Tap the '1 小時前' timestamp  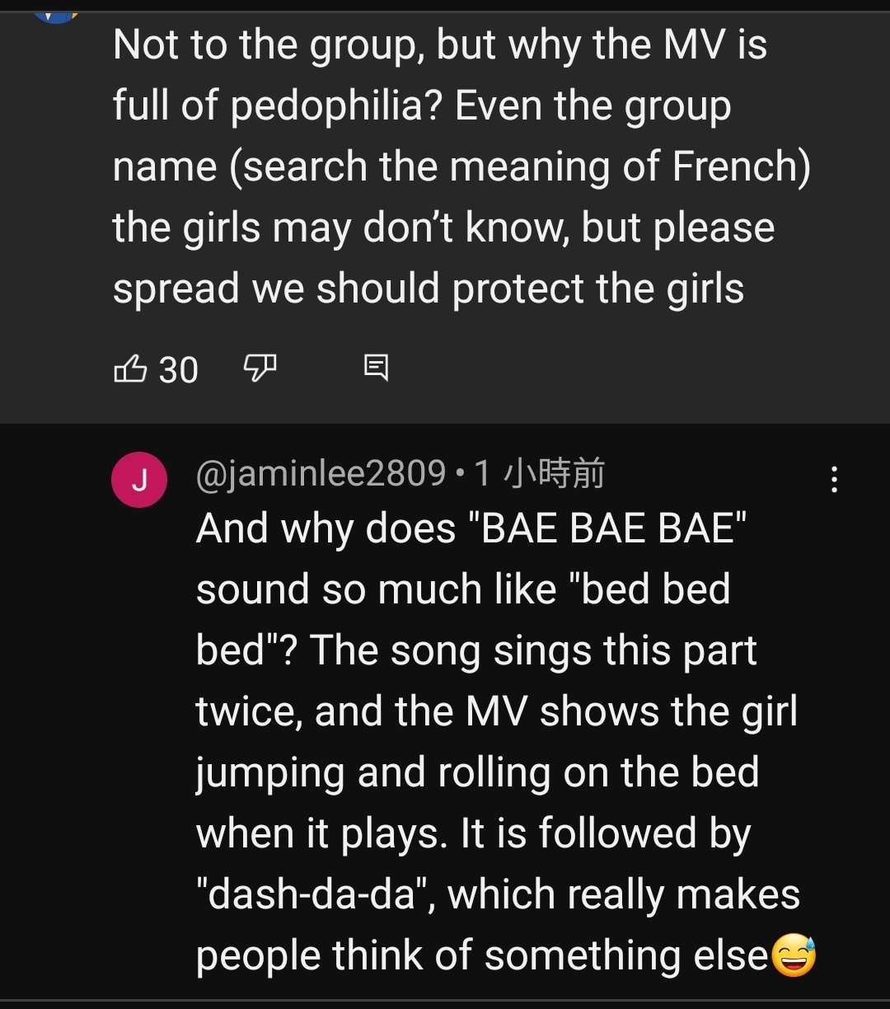point(540,474)
